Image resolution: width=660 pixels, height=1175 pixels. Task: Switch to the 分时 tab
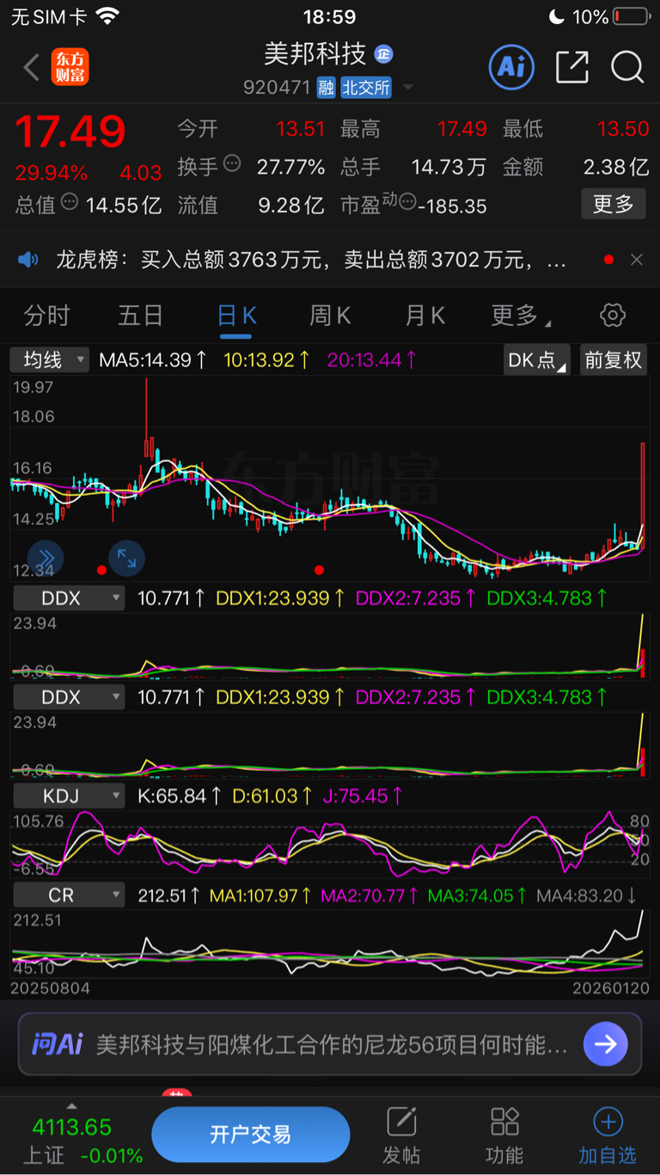[46, 316]
